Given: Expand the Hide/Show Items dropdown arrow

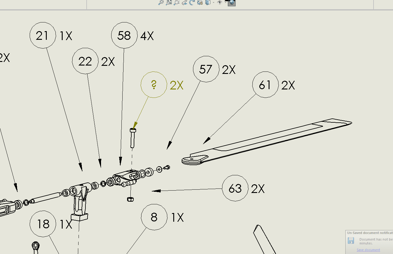Looking at the screenshot, I should point(226,2).
